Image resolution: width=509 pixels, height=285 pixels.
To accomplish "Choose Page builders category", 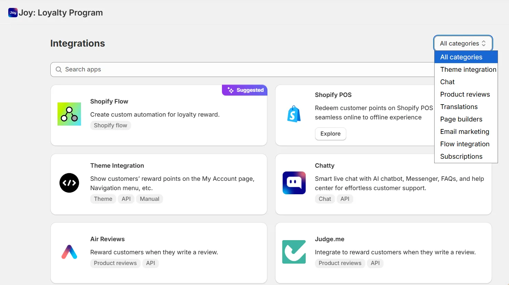I will pyautogui.click(x=466, y=119).
